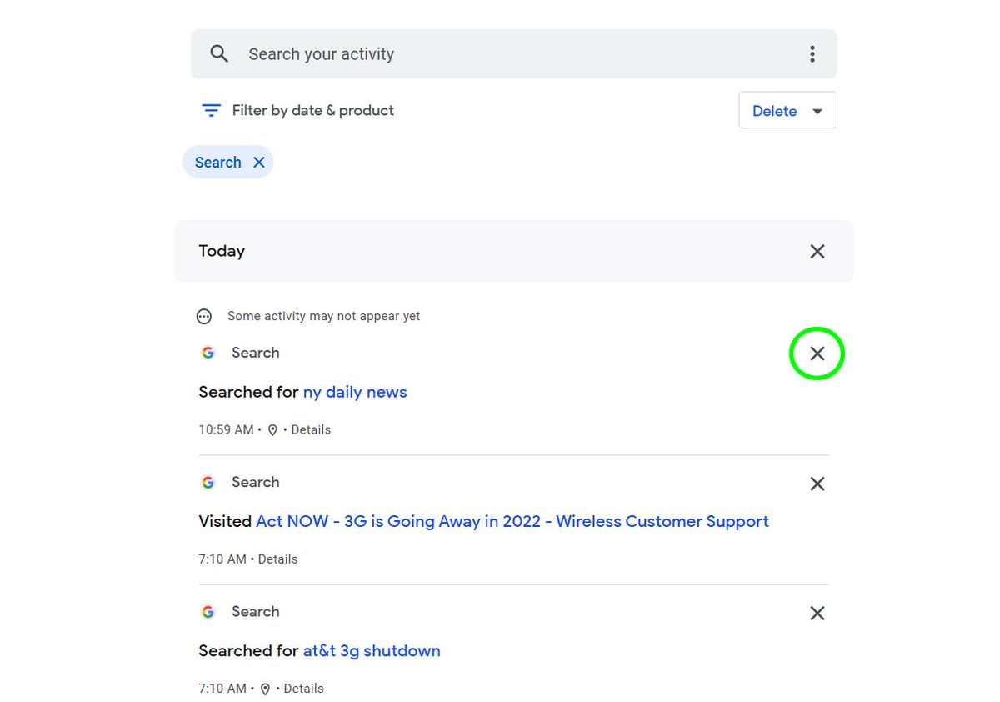Click Details under the 10:59 AM entry
1000x702 pixels.
pos(311,429)
